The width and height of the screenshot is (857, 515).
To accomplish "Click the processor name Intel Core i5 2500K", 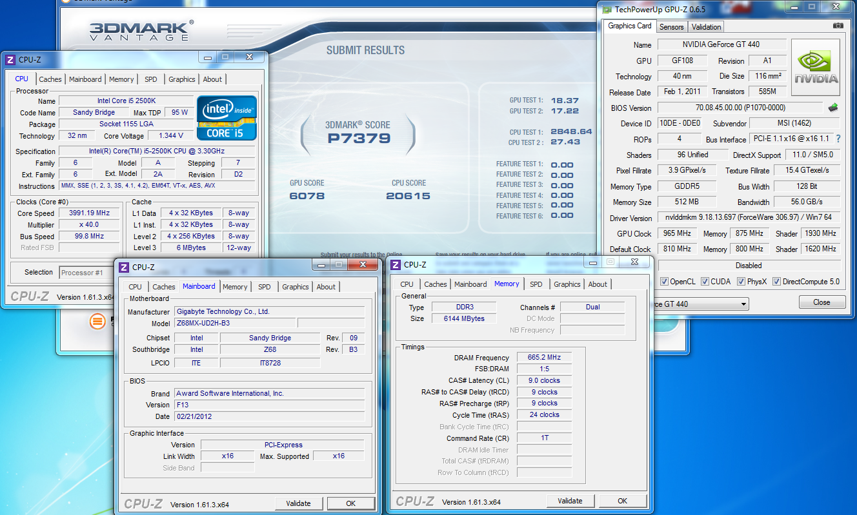I will click(126, 101).
